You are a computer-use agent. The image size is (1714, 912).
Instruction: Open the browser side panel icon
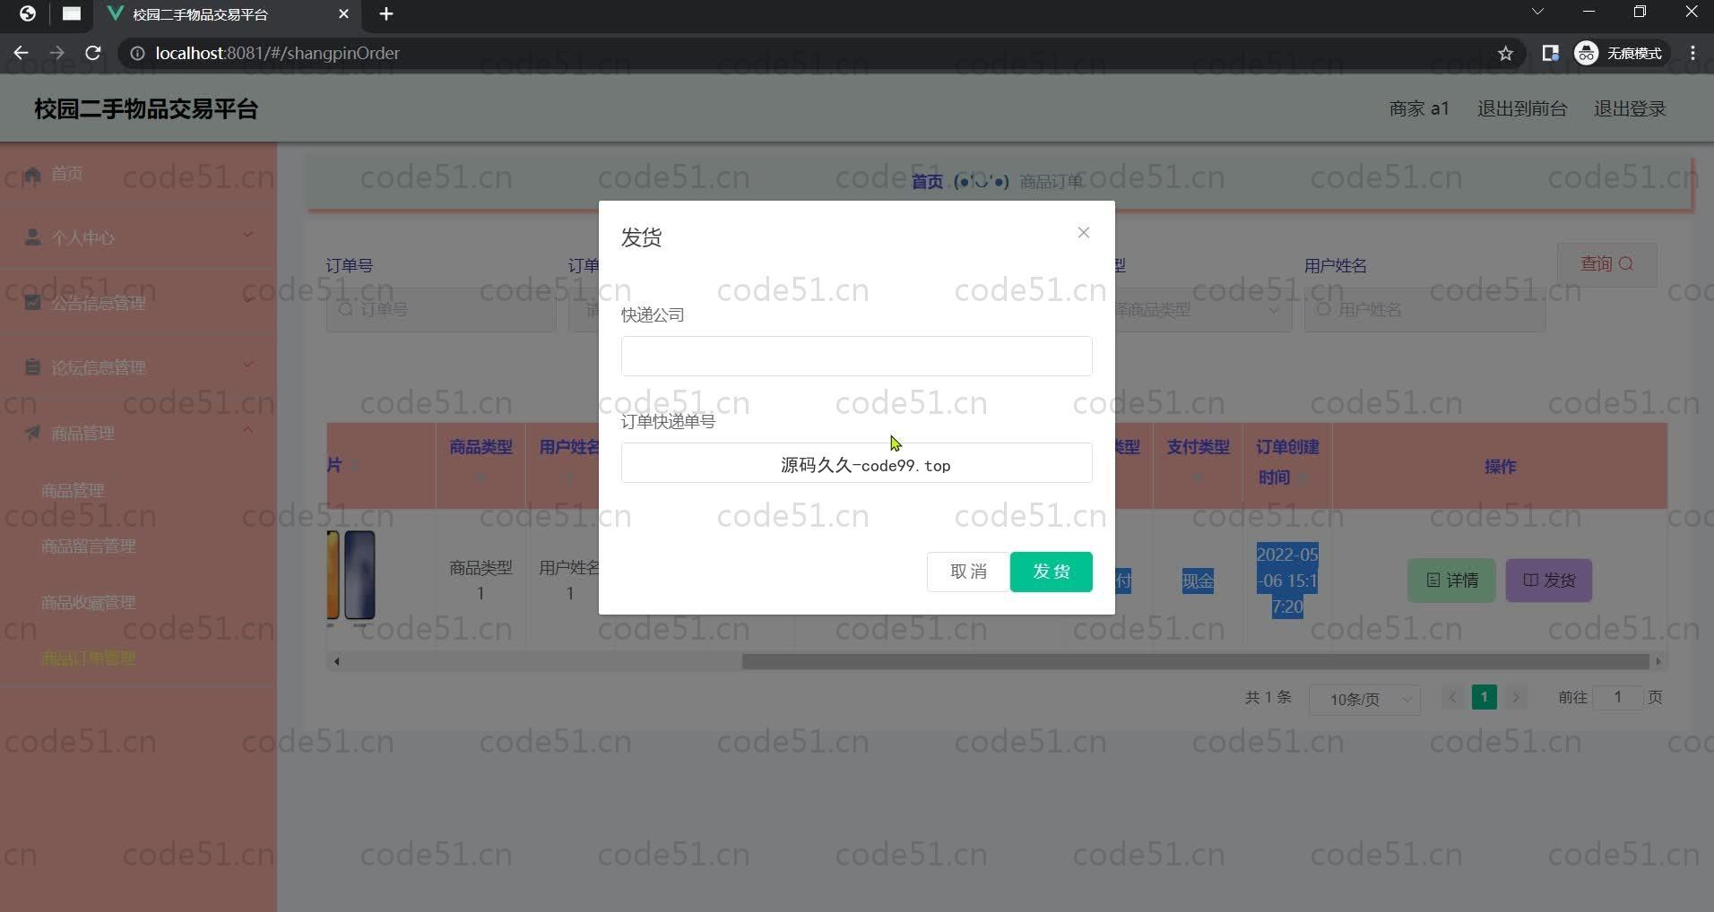(1550, 54)
